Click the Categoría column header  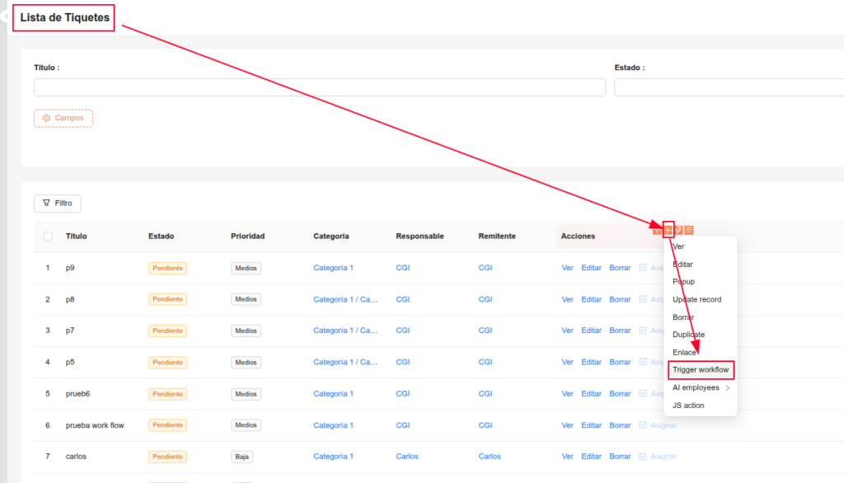coord(331,236)
